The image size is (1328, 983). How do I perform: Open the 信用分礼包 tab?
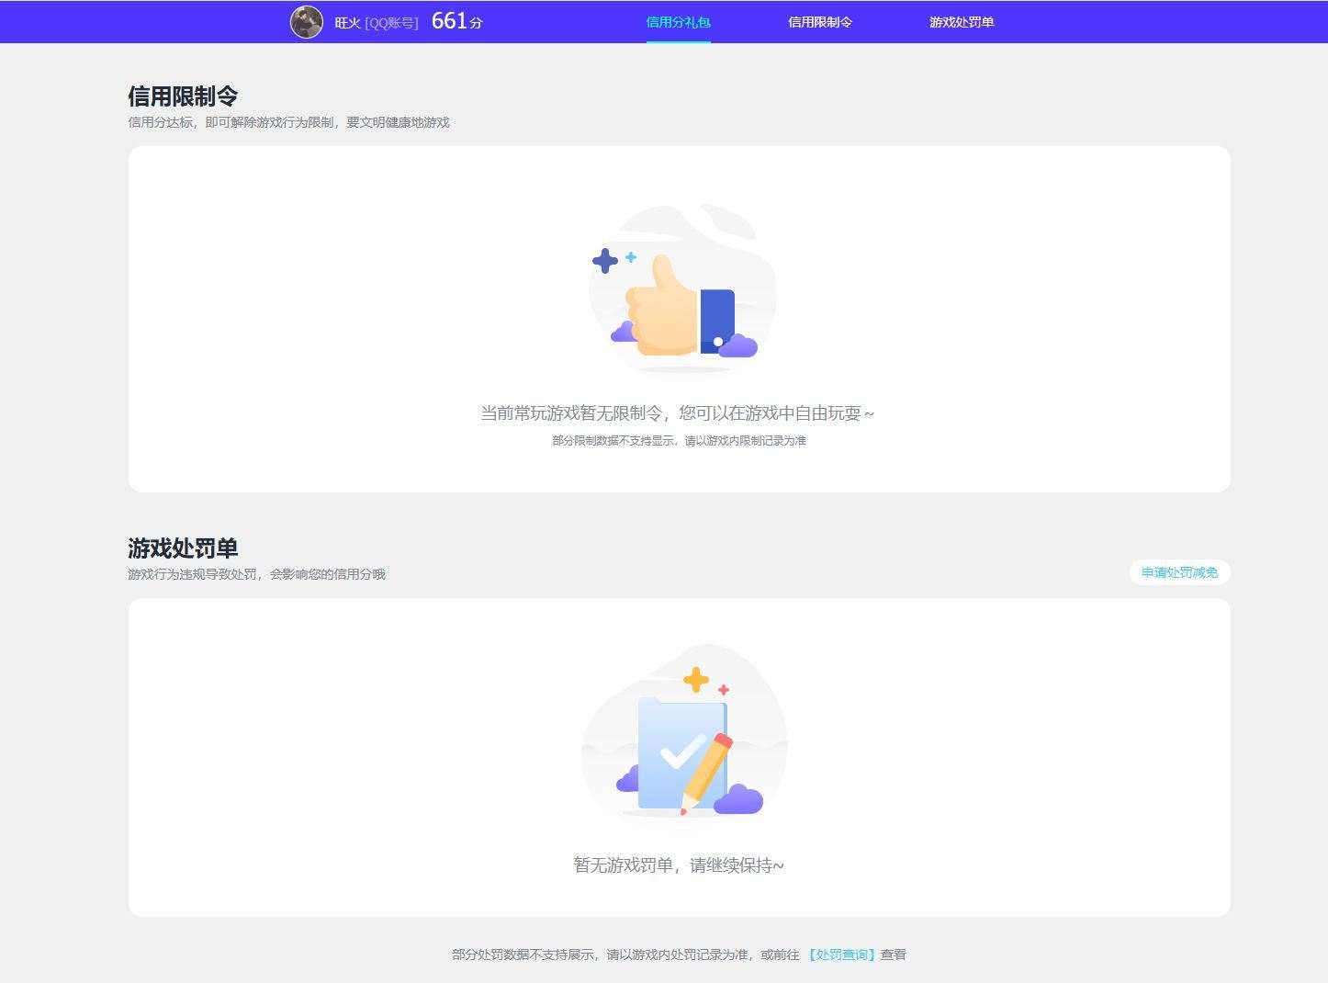coord(678,22)
